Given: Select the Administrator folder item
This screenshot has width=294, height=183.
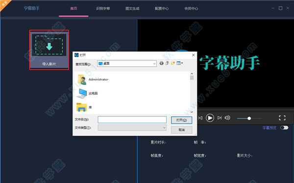Looking at the screenshot, I should pyautogui.click(x=93, y=79).
